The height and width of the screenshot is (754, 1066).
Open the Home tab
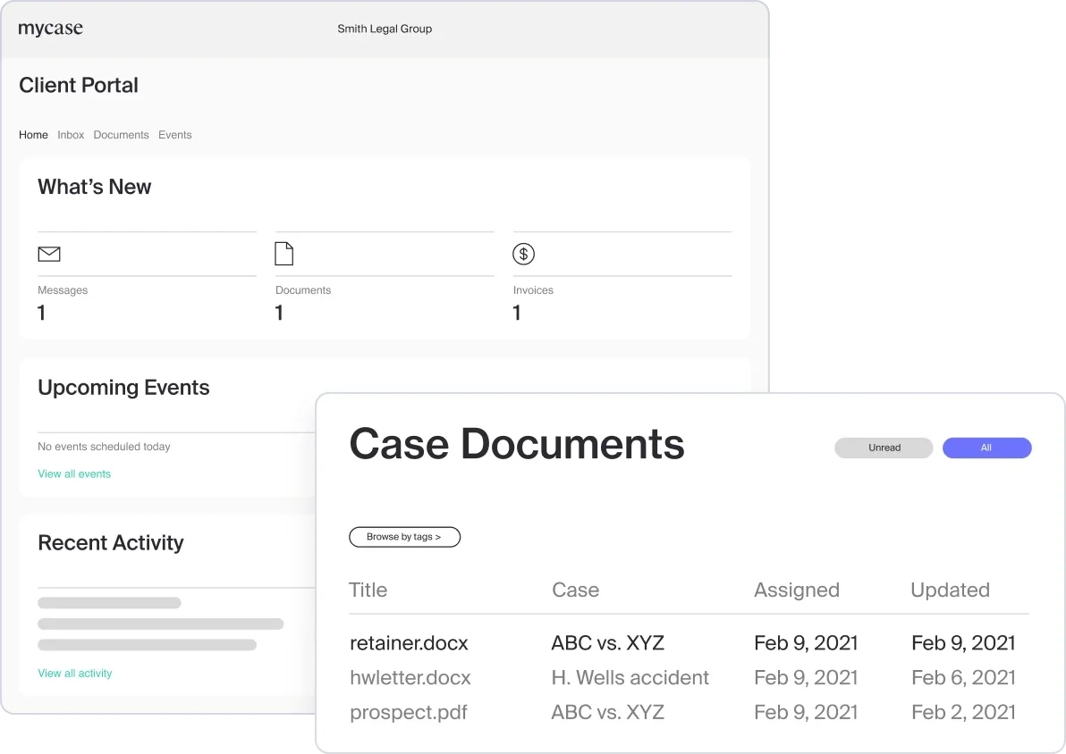click(x=33, y=135)
